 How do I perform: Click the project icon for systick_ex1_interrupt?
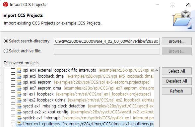[x=19, y=118]
